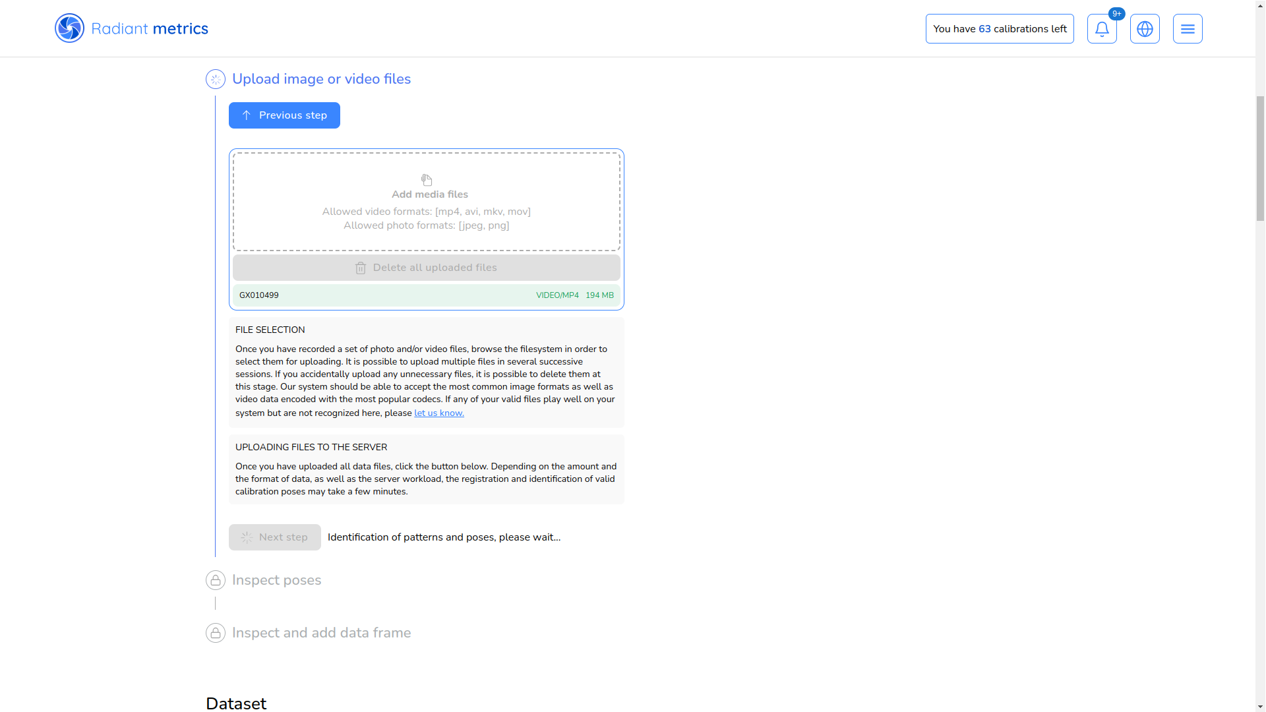Click the Inspect and add data frame lock icon
This screenshot has width=1266, height=712.
point(216,633)
